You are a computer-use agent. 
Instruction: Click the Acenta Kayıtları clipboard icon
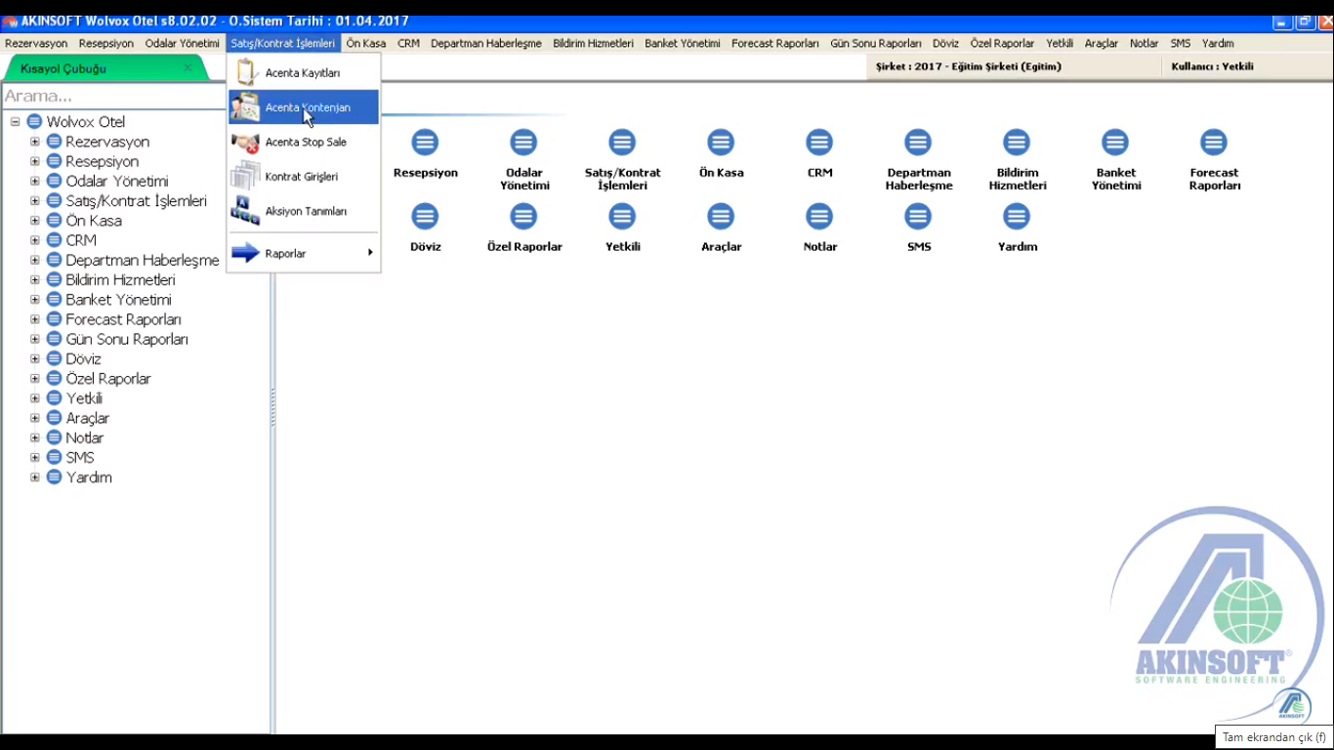tap(246, 72)
